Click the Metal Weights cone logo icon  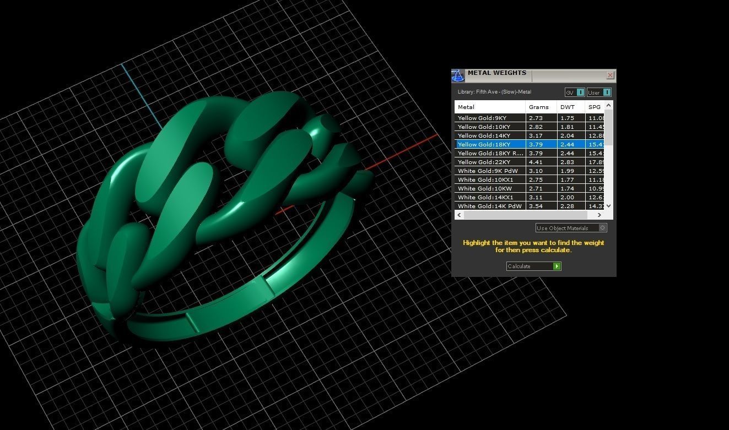click(x=458, y=75)
